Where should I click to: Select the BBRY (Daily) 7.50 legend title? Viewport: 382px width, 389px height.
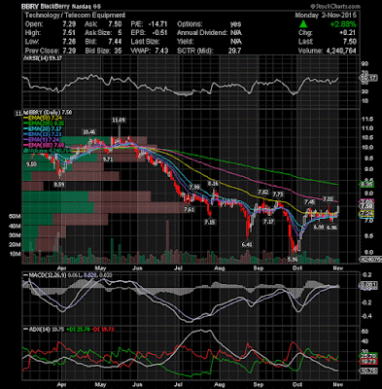point(48,113)
